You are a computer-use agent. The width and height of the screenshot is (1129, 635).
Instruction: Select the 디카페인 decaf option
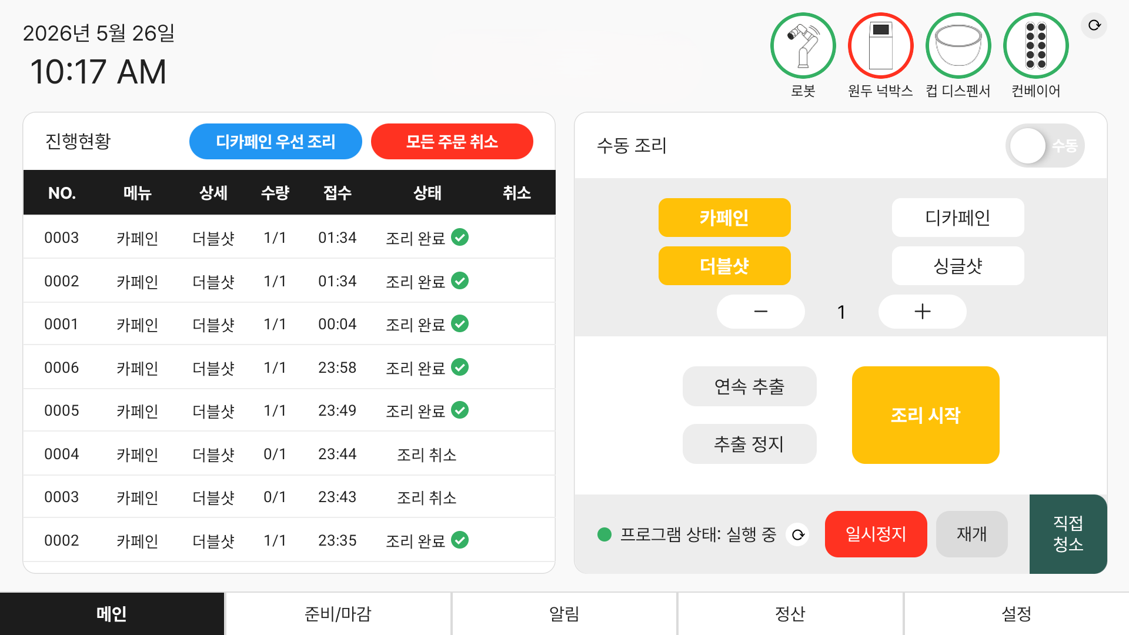[958, 218]
